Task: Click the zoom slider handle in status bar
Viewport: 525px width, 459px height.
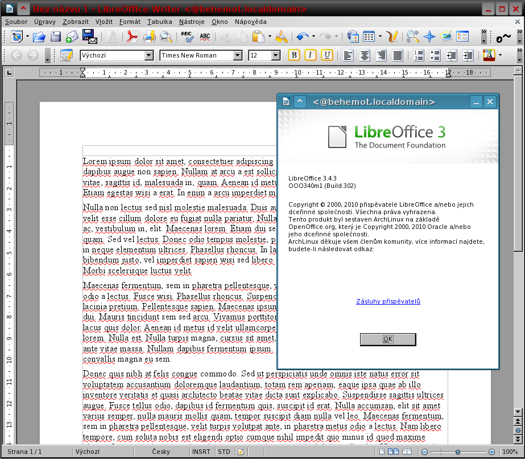Action: pos(458,452)
